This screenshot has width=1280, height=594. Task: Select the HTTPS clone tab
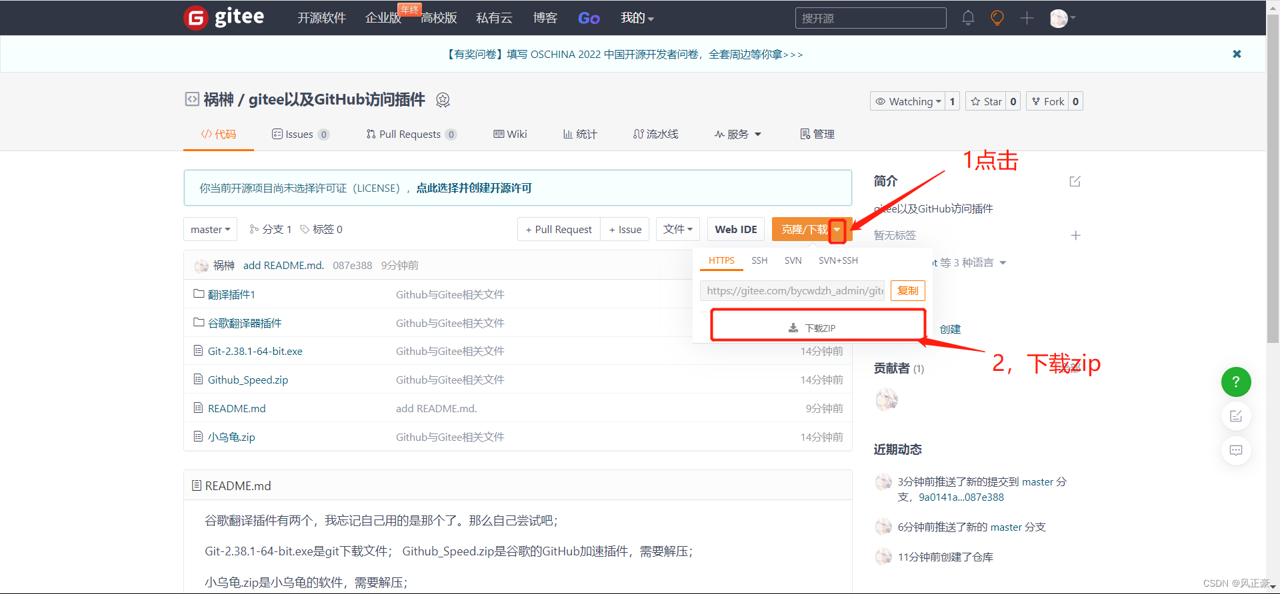[x=721, y=260]
